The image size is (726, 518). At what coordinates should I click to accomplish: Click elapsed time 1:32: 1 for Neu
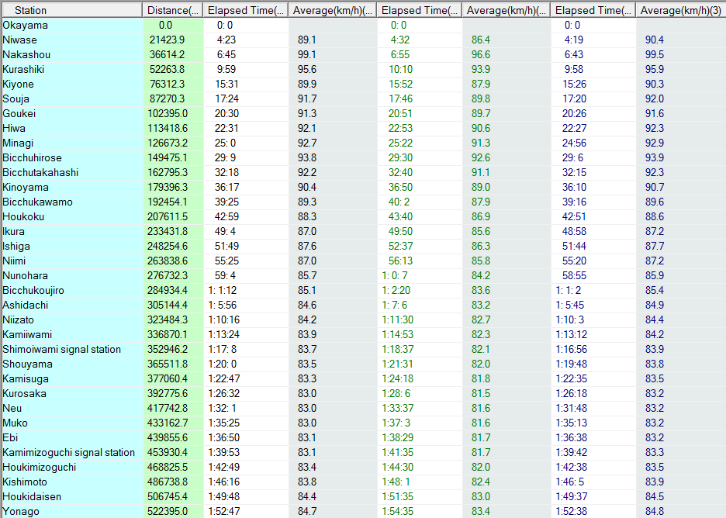click(x=224, y=409)
